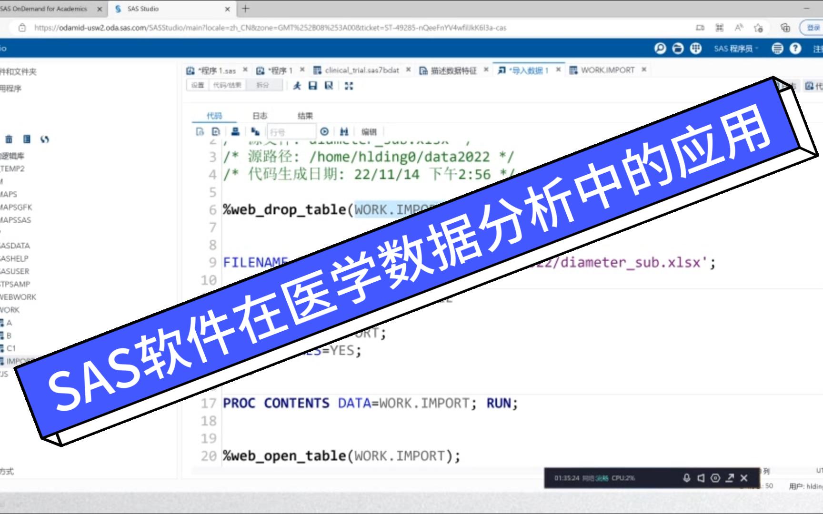Select the WEBWORK library

(18, 297)
